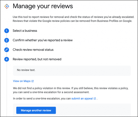Open the View on Maps link
The height and width of the screenshot is (117, 138).
tap(22, 81)
